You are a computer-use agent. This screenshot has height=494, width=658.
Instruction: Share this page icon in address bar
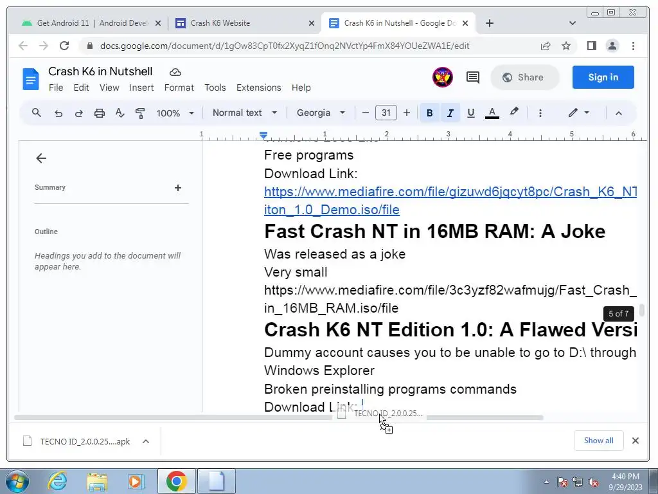coord(546,46)
